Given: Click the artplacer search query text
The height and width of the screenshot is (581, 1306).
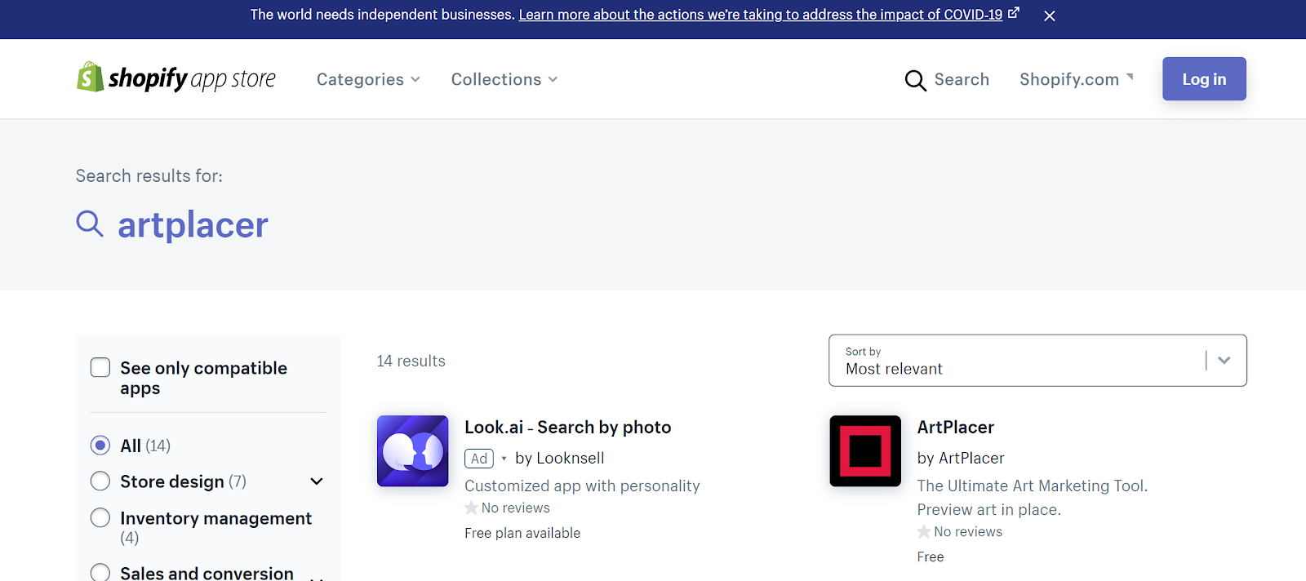Looking at the screenshot, I should pos(193,224).
